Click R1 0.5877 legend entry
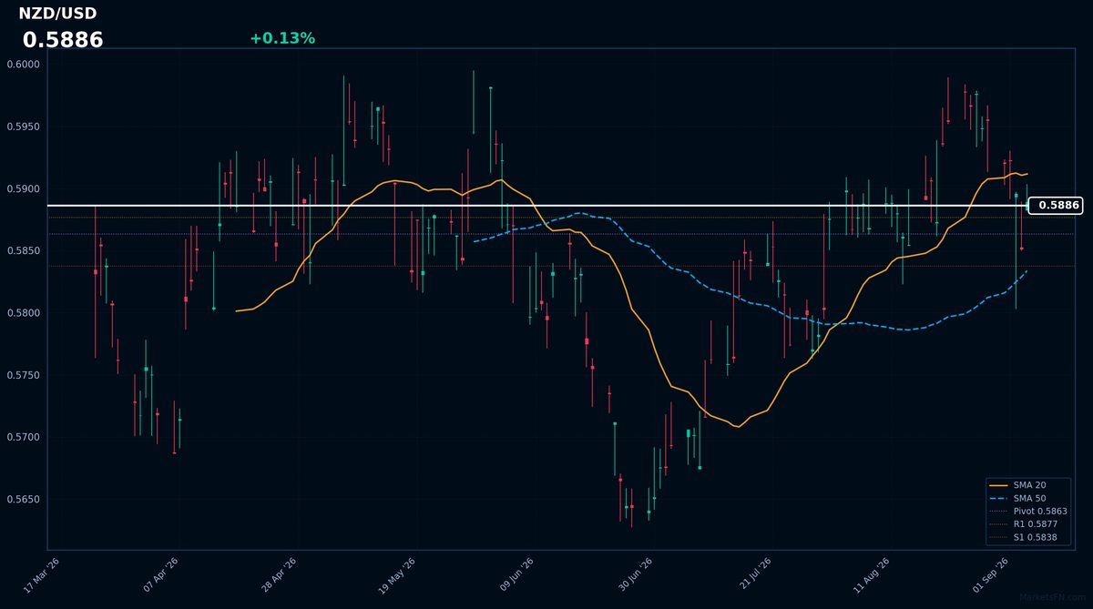 pos(1024,524)
